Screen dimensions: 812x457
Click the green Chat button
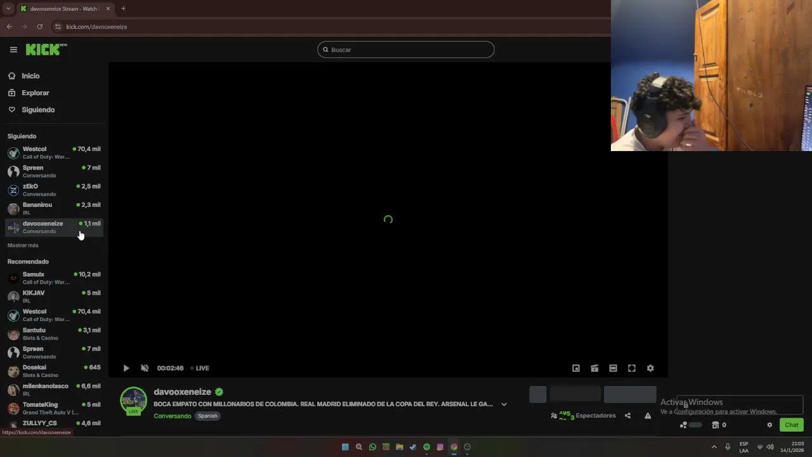tap(792, 425)
